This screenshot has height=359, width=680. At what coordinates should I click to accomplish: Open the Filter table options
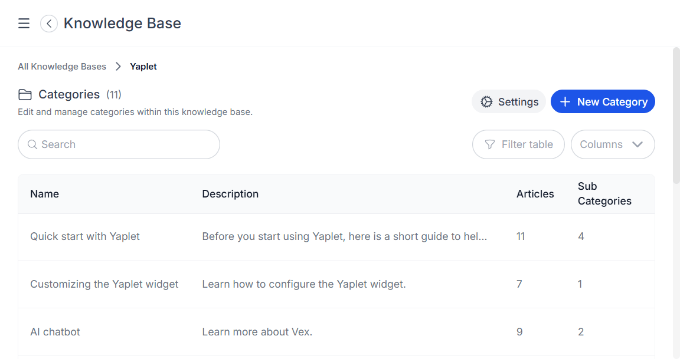(x=518, y=144)
